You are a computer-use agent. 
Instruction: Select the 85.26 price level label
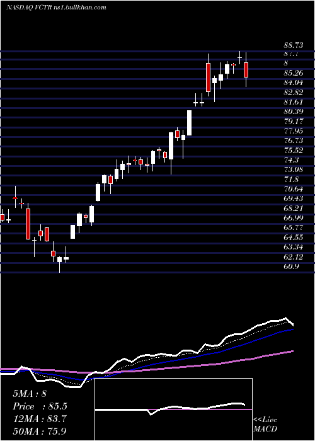293,73
